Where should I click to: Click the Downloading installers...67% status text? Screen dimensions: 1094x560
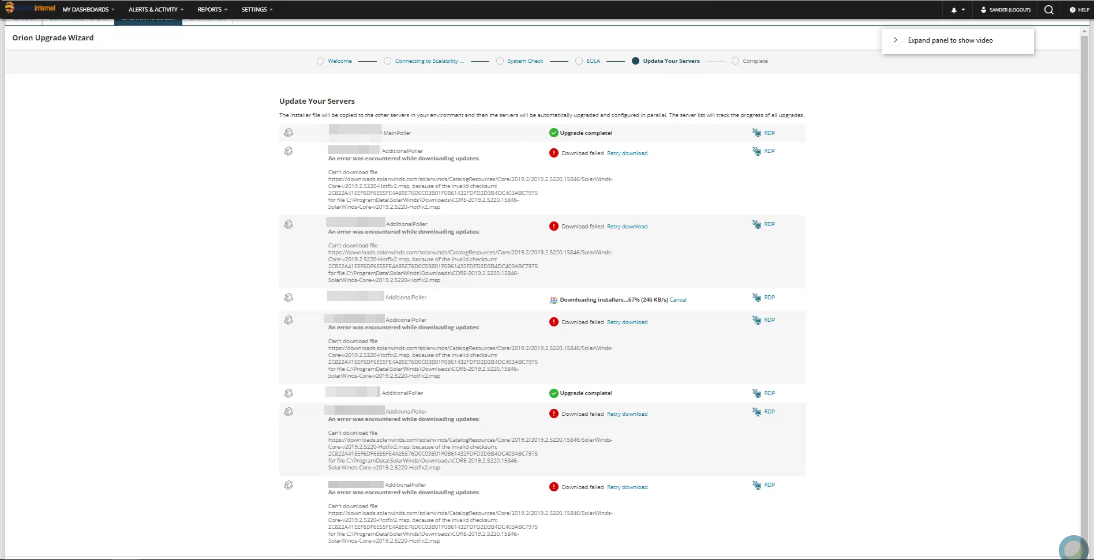(614, 300)
